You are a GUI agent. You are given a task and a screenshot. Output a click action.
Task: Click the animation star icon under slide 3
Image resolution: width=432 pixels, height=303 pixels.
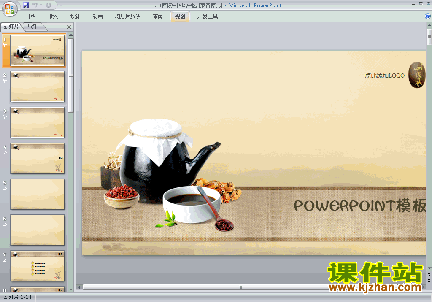[x=5, y=116]
